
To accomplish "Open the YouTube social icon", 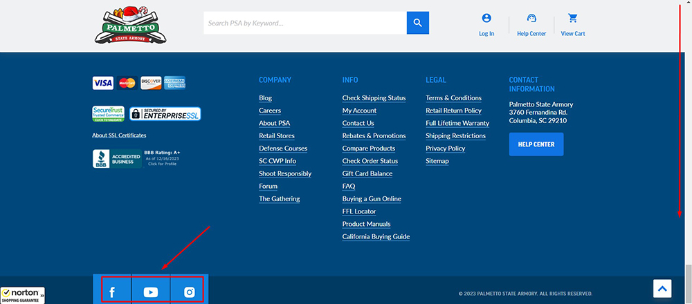I will [x=151, y=292].
